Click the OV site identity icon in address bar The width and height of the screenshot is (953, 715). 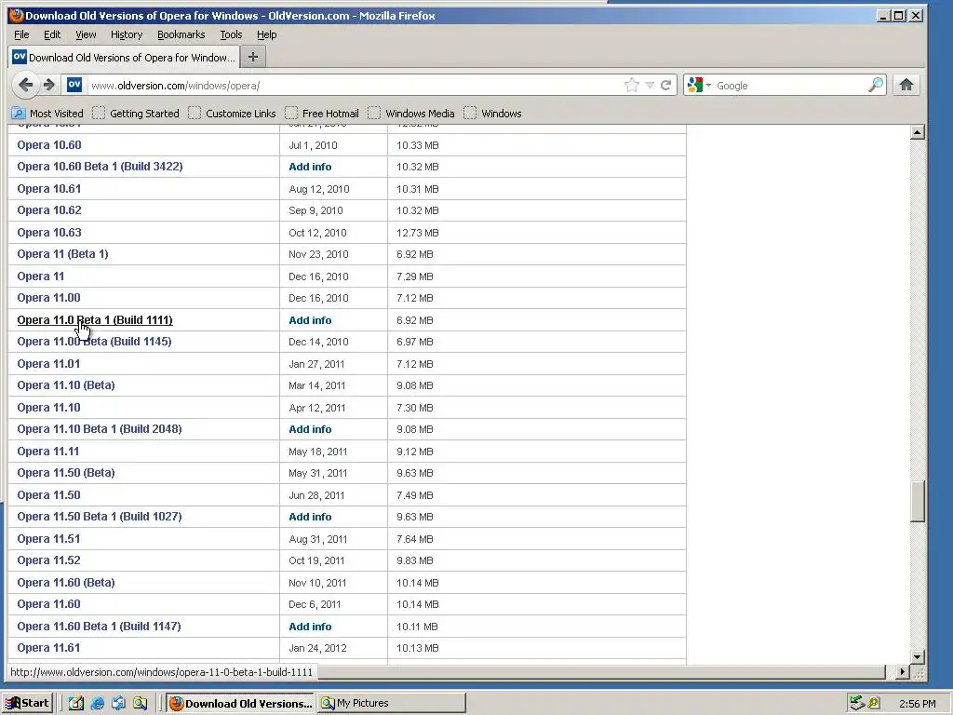click(x=74, y=85)
